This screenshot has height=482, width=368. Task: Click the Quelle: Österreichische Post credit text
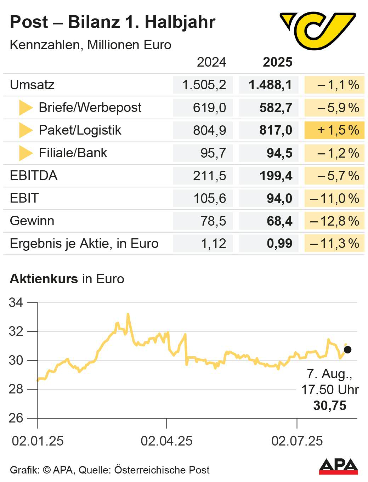click(144, 470)
